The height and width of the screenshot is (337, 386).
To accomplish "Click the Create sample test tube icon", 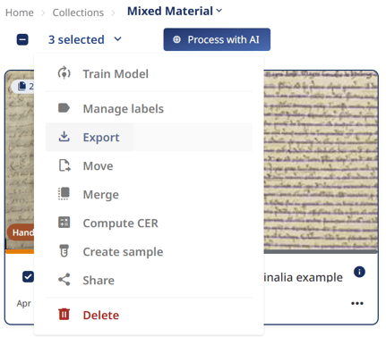I will point(64,250).
